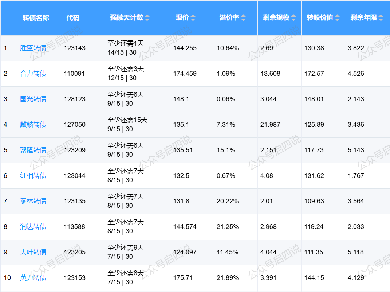Sort by 剩余年限 using its arrow icon
Viewport: 390px width, 292px height.
pos(381,18)
